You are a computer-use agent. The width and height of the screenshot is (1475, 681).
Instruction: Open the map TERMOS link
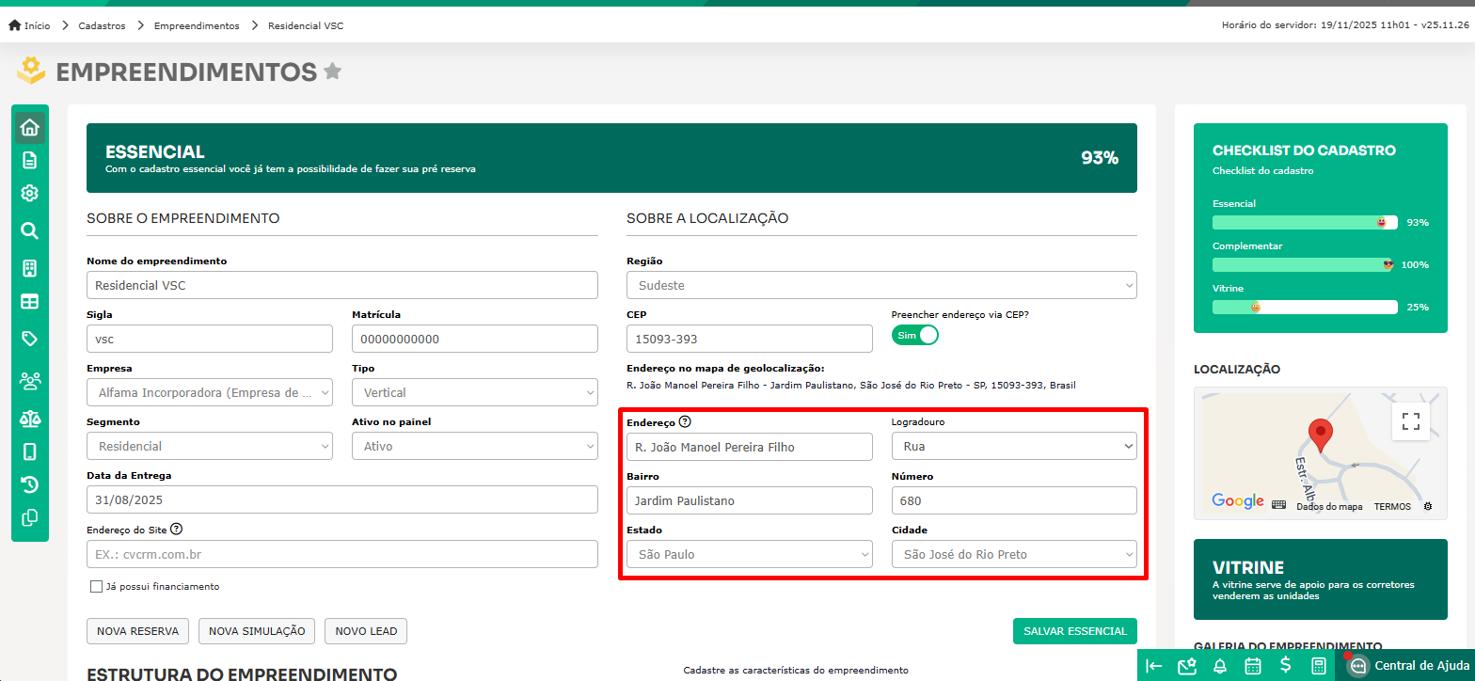(1392, 506)
